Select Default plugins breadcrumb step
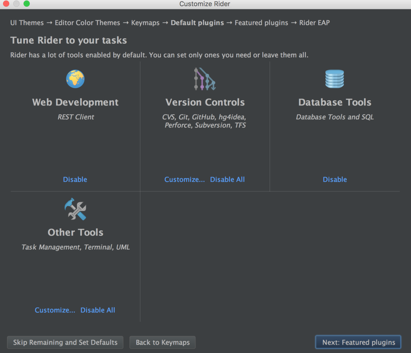Screen dimensions: 411x353 (197, 23)
